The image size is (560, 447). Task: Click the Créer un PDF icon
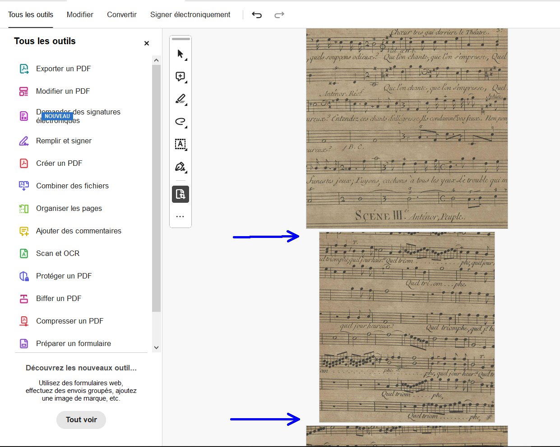24,163
